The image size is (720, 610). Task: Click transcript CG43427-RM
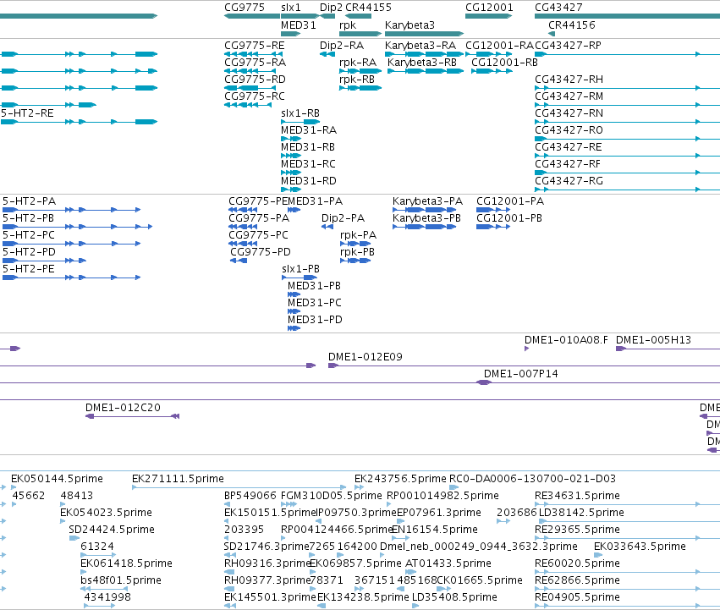pos(569,96)
